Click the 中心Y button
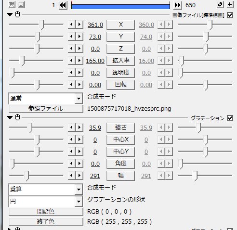Viewport: 237px width, 230px height. pyautogui.click(x=120, y=152)
